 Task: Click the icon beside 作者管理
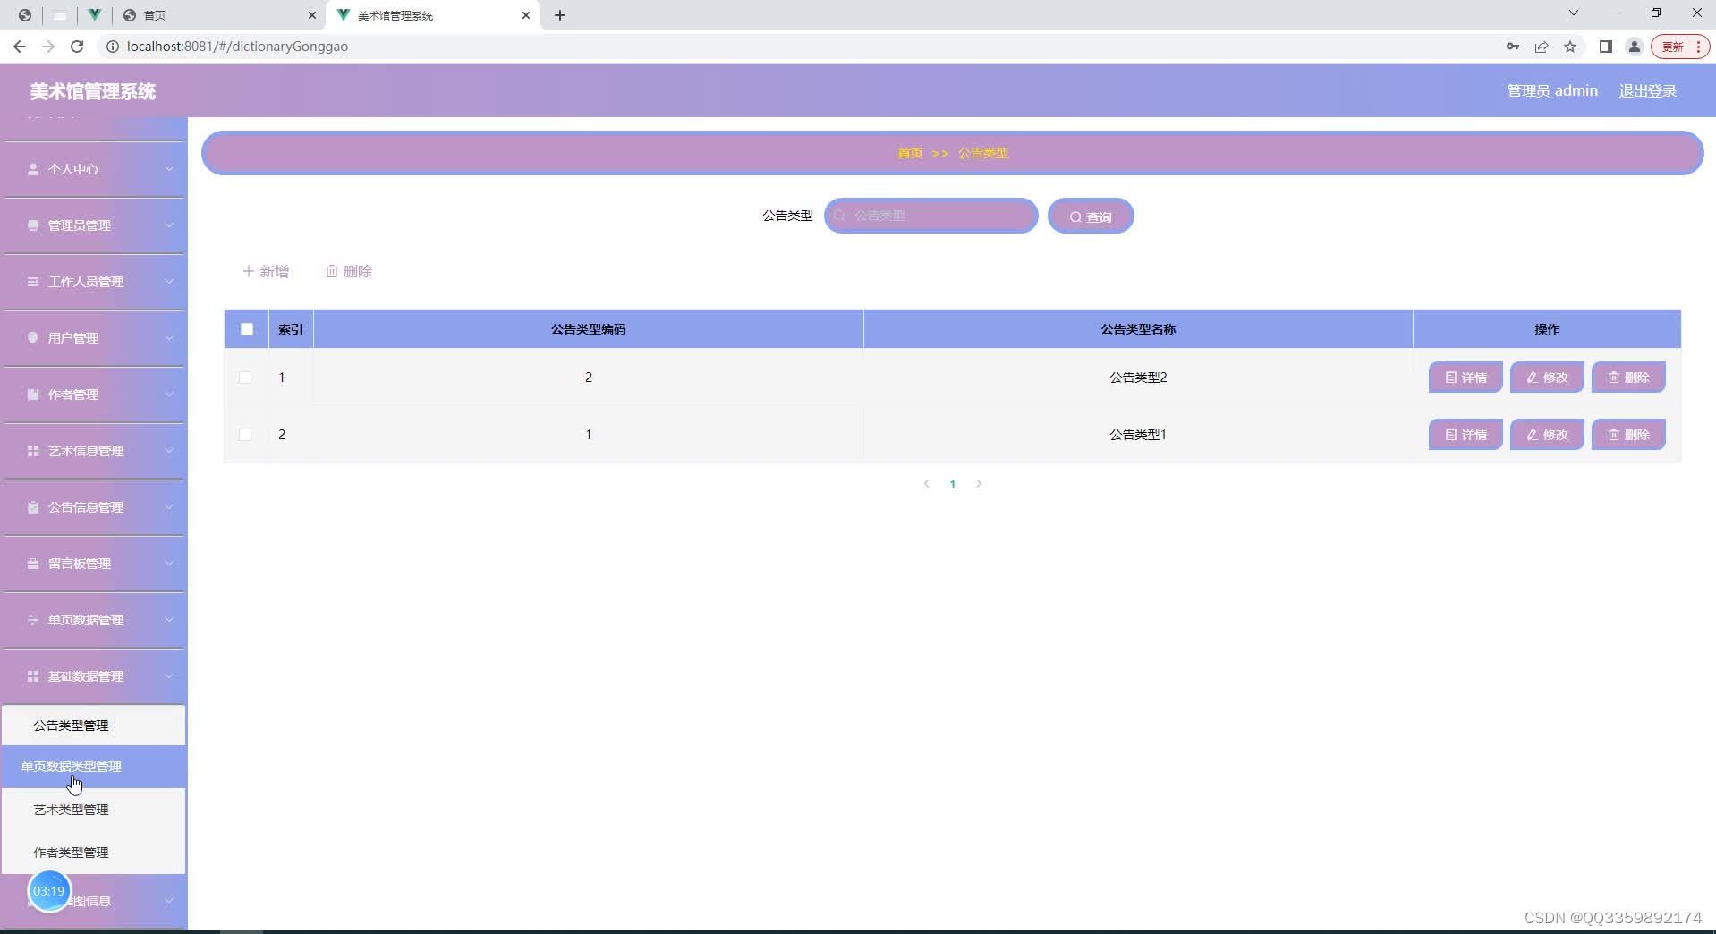coord(33,395)
